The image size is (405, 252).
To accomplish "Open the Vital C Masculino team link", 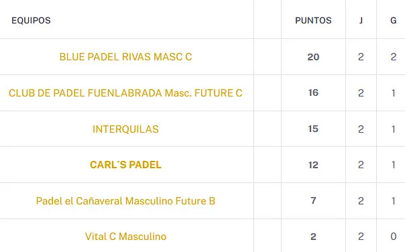I will coord(125,237).
